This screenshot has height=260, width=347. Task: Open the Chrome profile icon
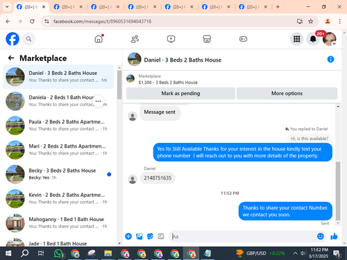click(x=328, y=21)
